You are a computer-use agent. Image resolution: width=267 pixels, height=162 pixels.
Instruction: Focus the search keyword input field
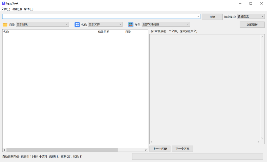[99, 16]
